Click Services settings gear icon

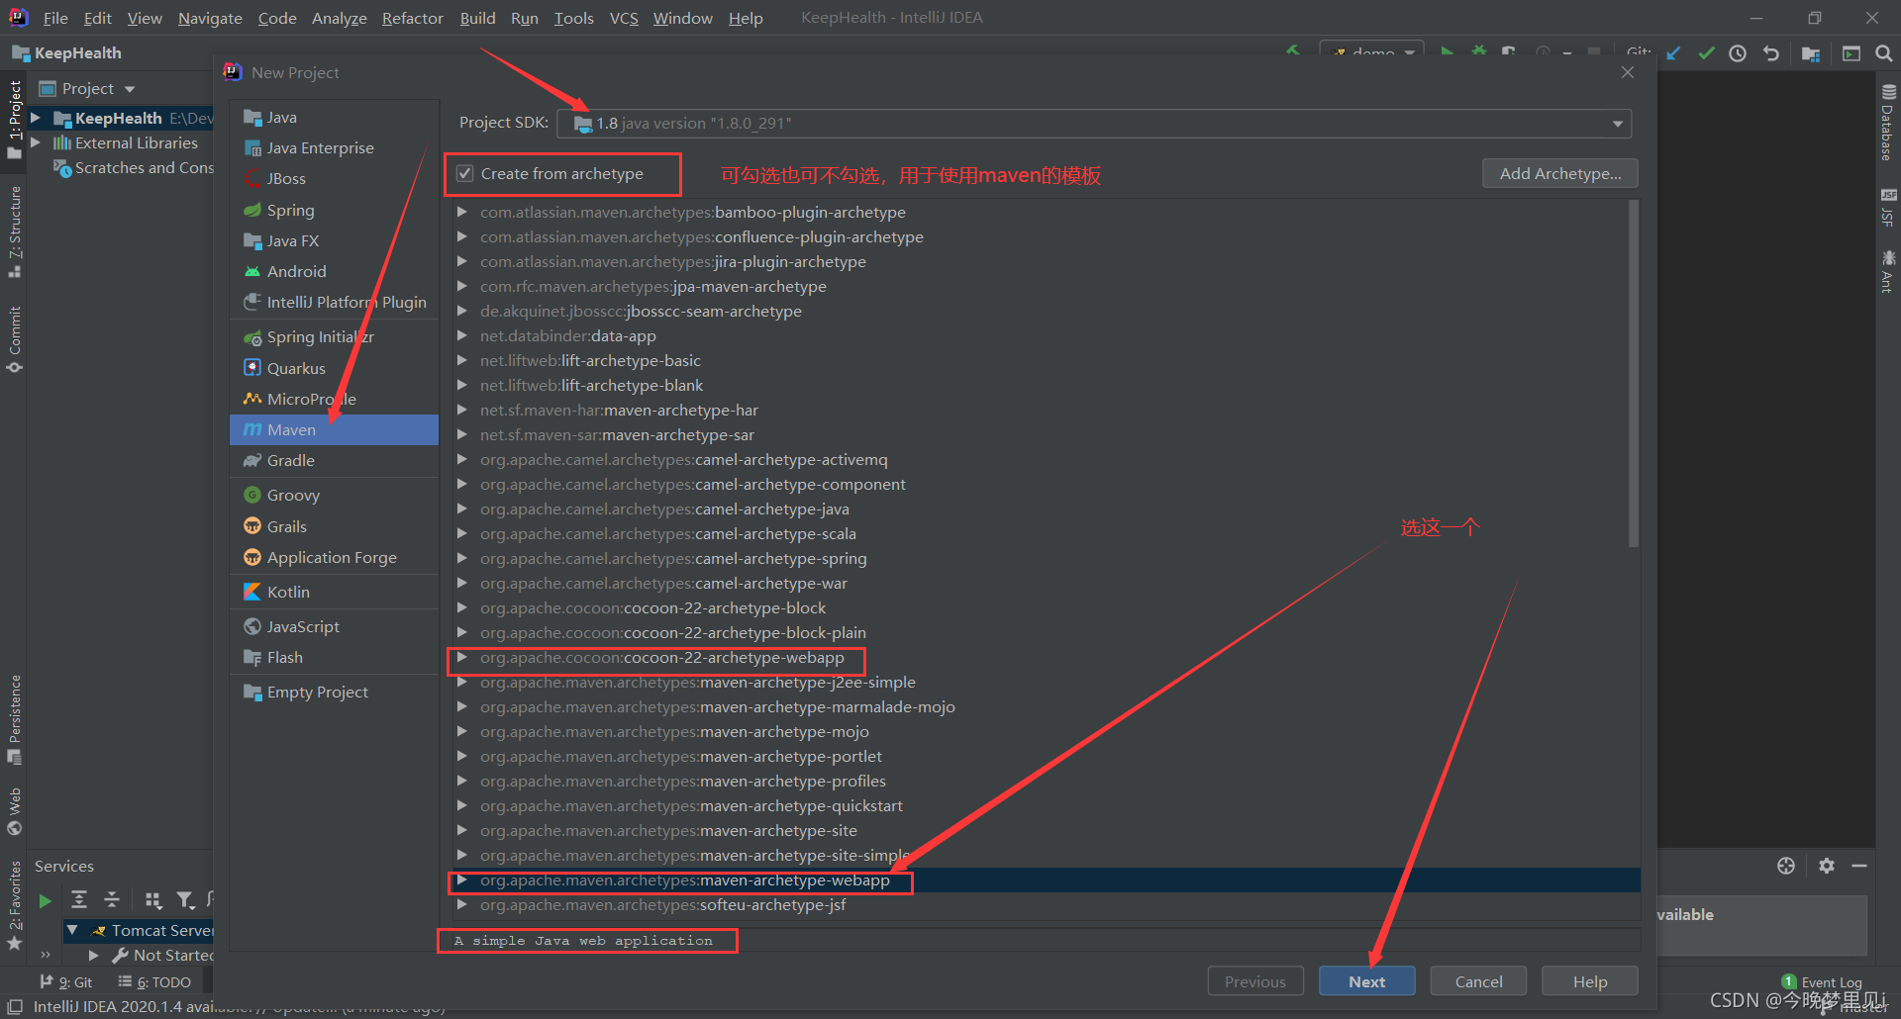[x=1827, y=866]
